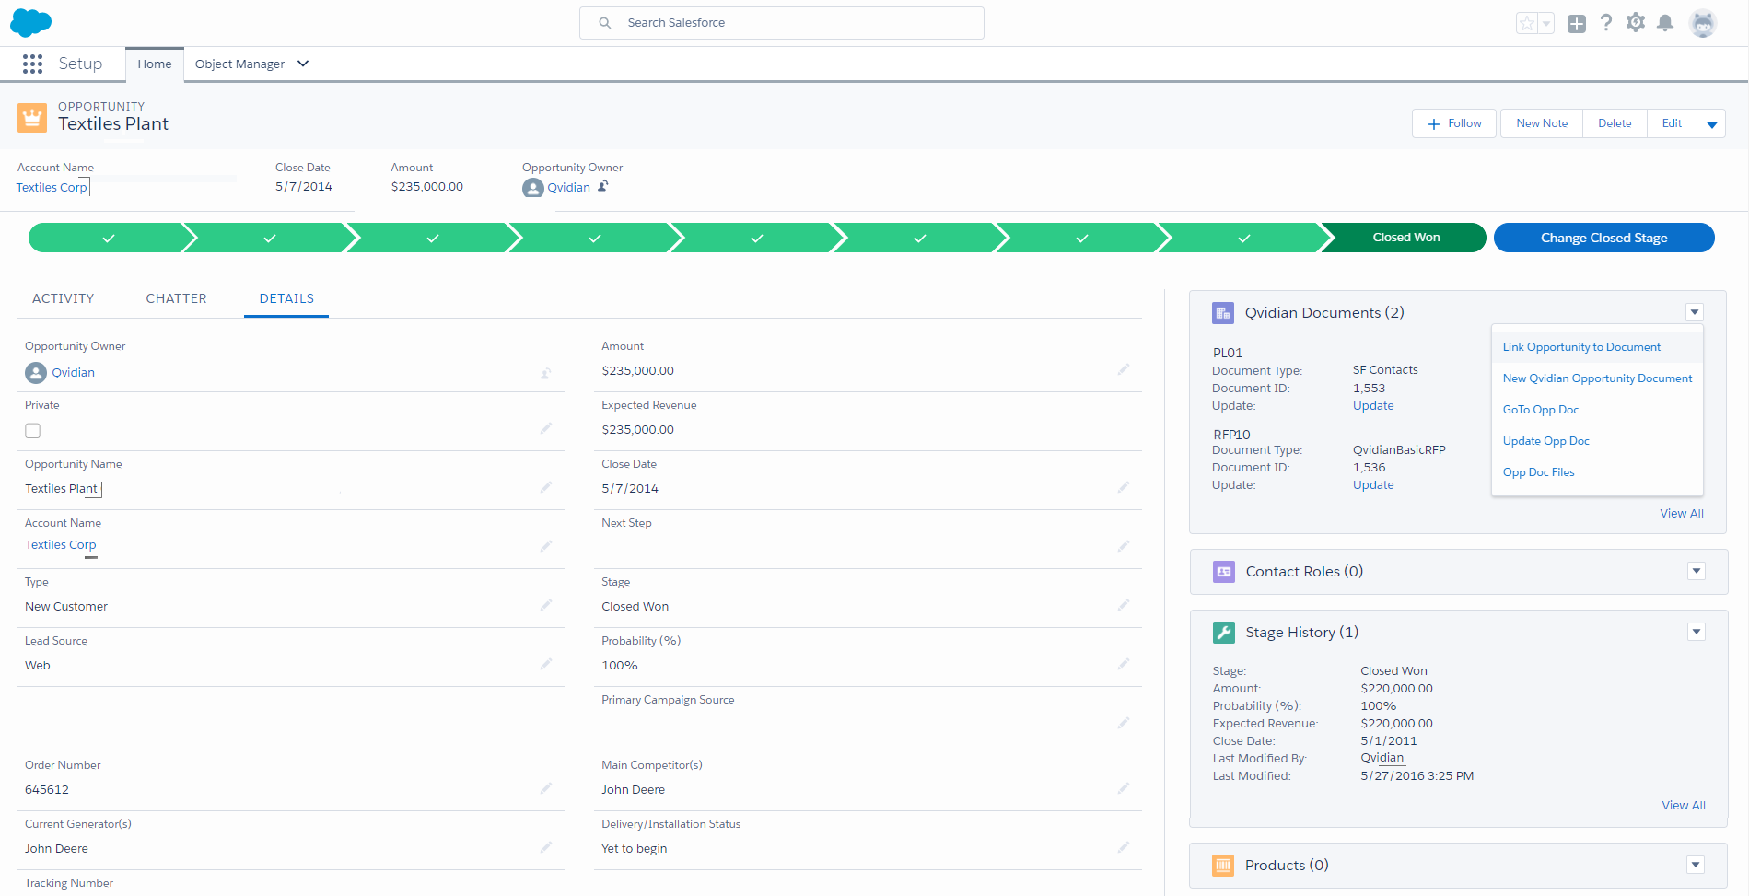Click the Qvidian Documents panel icon
The width and height of the screenshot is (1749, 896).
1223,313
